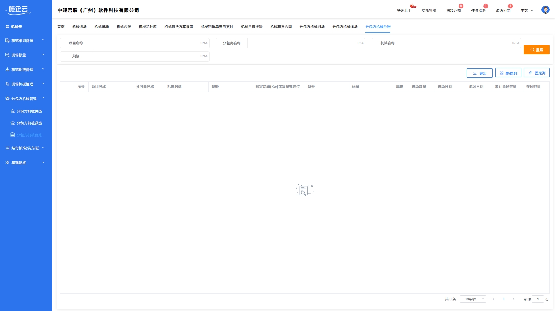Screen dimensions: 555x311
Task: Click the 机械云 grid icon in the sidebar
Action: coord(7,27)
